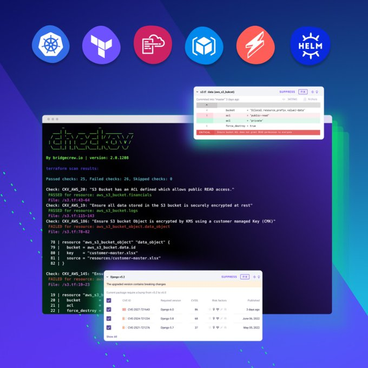Click the orange Serverless lightning icon

255,45
